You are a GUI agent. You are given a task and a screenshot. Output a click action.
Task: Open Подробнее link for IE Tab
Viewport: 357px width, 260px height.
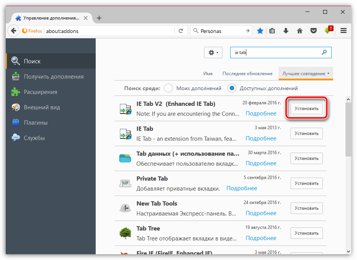[x=261, y=138]
